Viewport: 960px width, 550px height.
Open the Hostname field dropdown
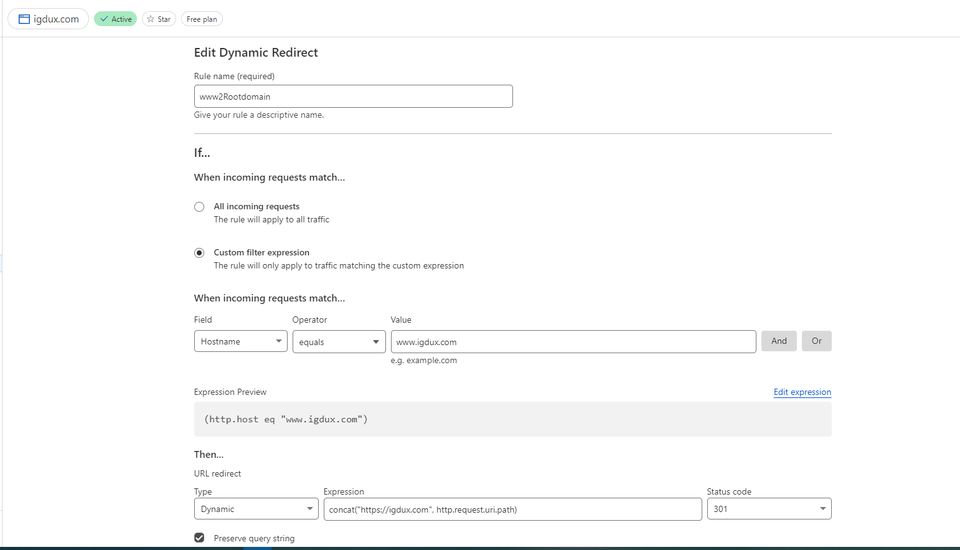[240, 341]
